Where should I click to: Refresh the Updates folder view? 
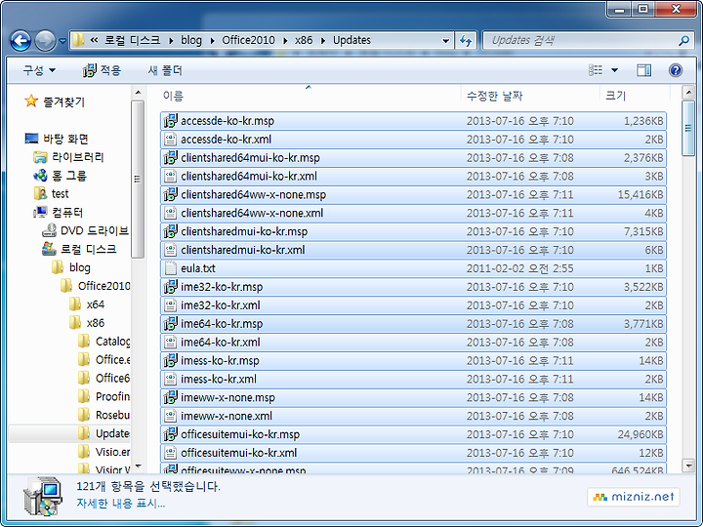point(467,41)
